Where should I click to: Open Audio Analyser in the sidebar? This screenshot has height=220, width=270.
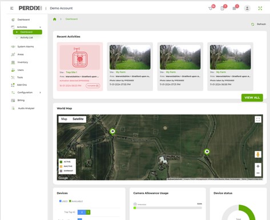click(26, 108)
